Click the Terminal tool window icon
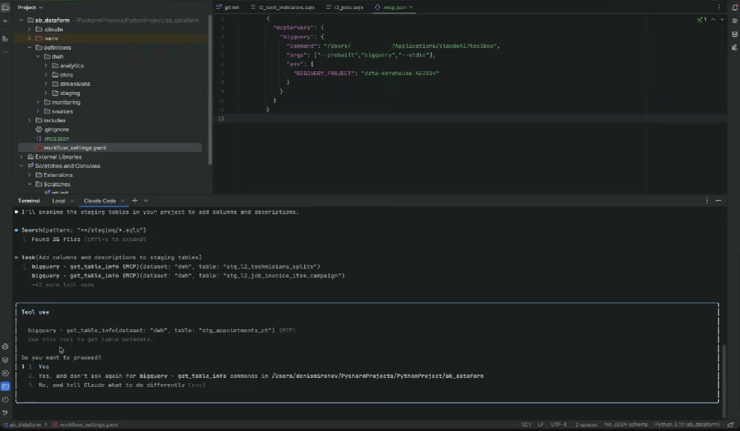 [6, 386]
